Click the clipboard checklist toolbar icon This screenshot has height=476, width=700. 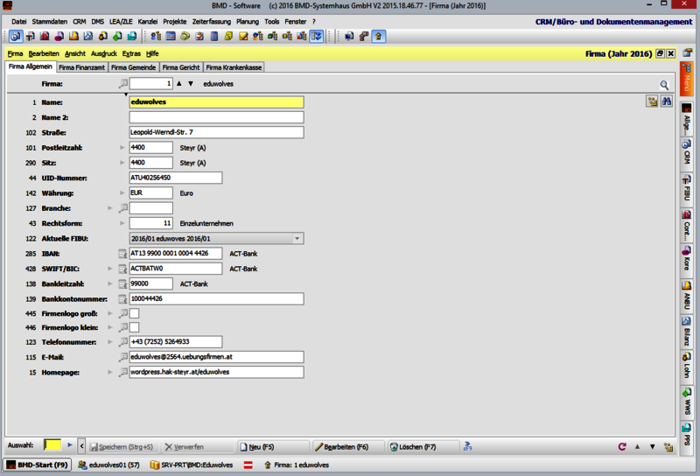[199, 36]
